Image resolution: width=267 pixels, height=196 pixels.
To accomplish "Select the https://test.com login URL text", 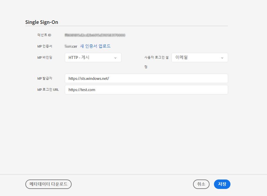I will [x=81, y=90].
